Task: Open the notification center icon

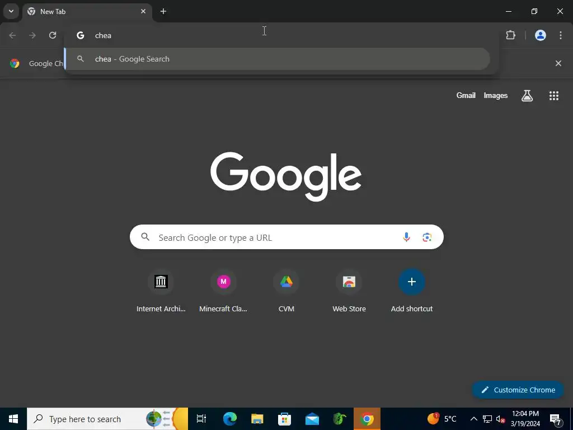Action: (555, 419)
